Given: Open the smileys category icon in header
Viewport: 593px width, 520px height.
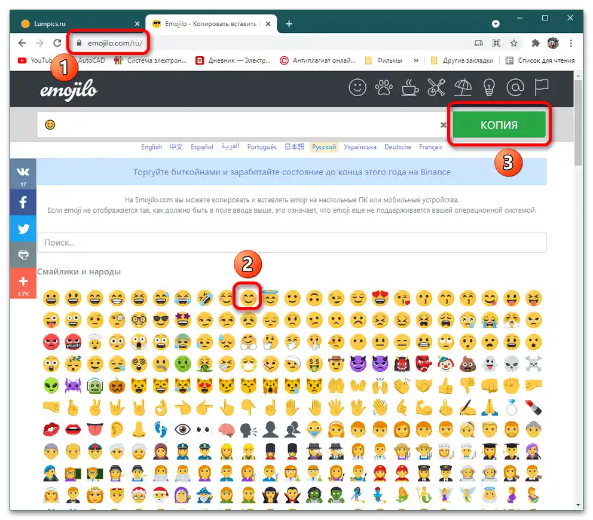Looking at the screenshot, I should pyautogui.click(x=357, y=88).
